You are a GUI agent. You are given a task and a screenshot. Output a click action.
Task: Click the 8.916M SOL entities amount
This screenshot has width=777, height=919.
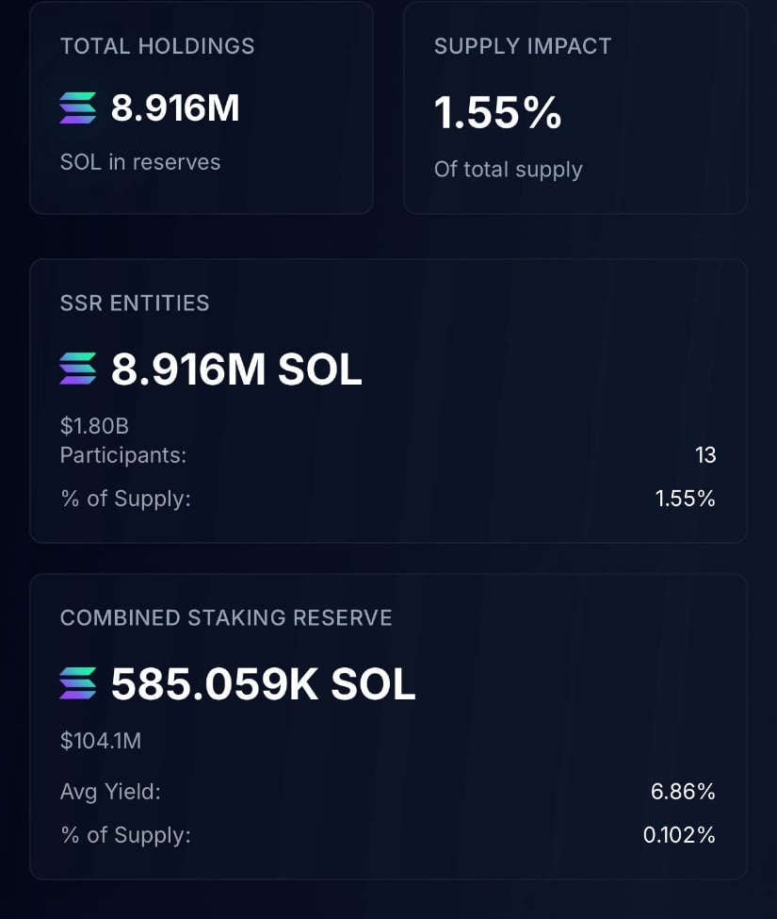coord(236,369)
